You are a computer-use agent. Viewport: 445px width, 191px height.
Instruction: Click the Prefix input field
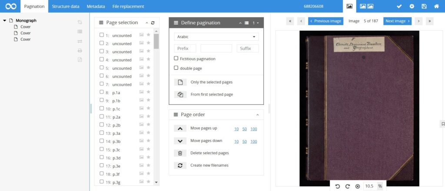(185, 49)
